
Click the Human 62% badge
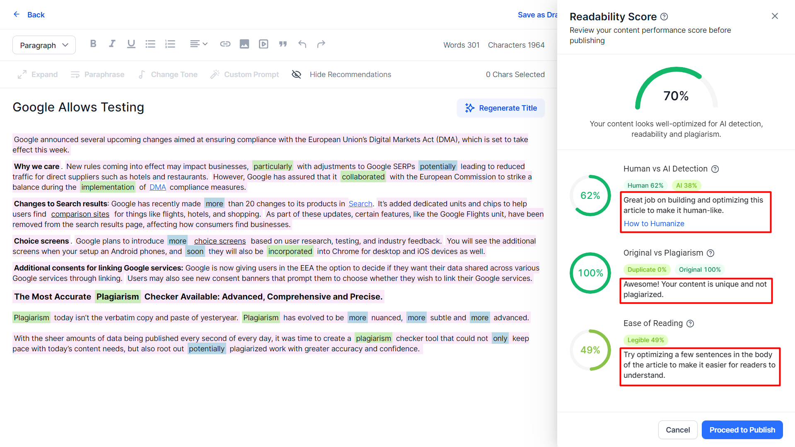pos(645,186)
